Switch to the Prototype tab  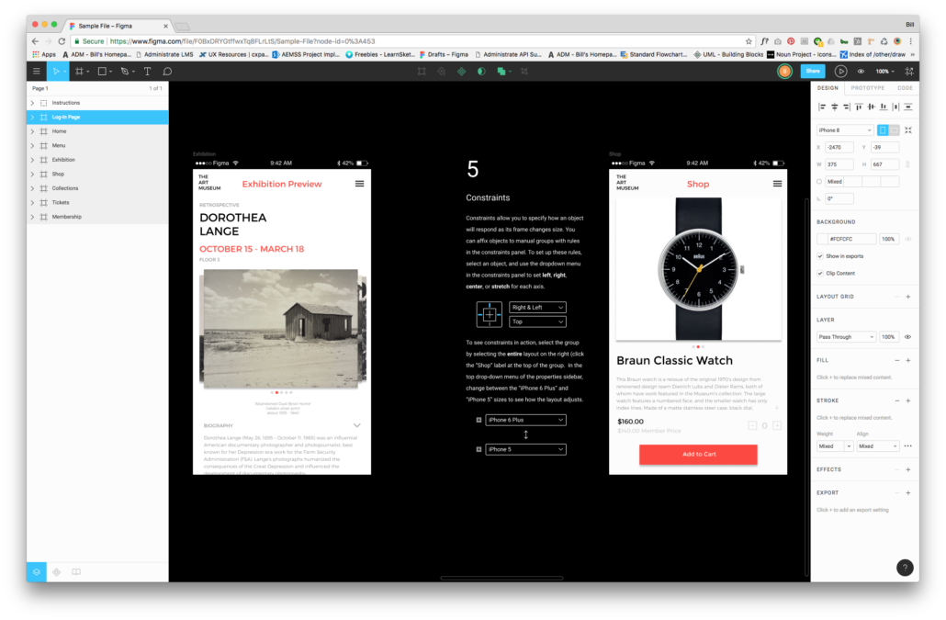868,88
